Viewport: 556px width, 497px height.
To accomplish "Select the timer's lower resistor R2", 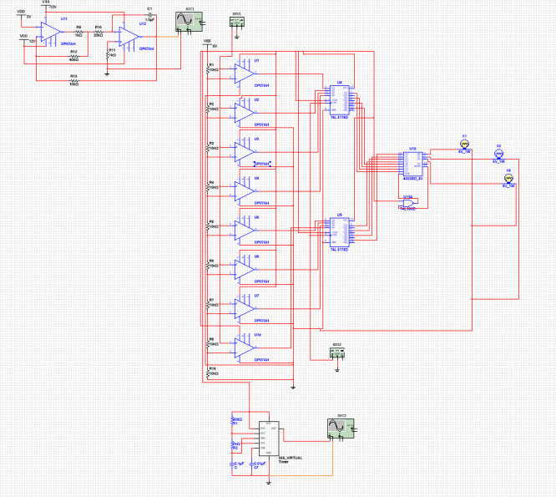I will tap(233, 444).
